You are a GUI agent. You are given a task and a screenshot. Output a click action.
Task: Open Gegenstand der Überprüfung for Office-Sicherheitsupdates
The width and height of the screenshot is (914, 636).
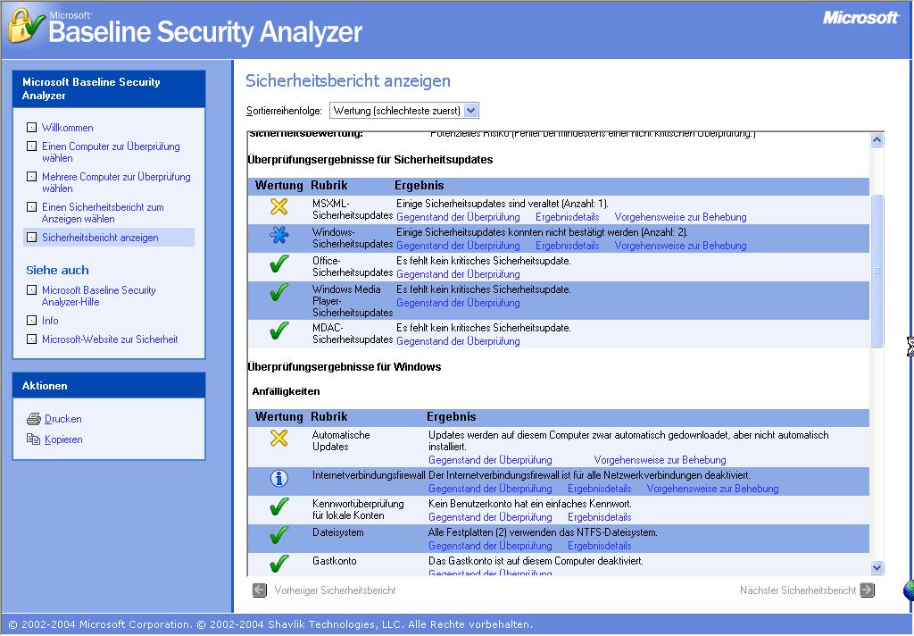click(x=458, y=274)
